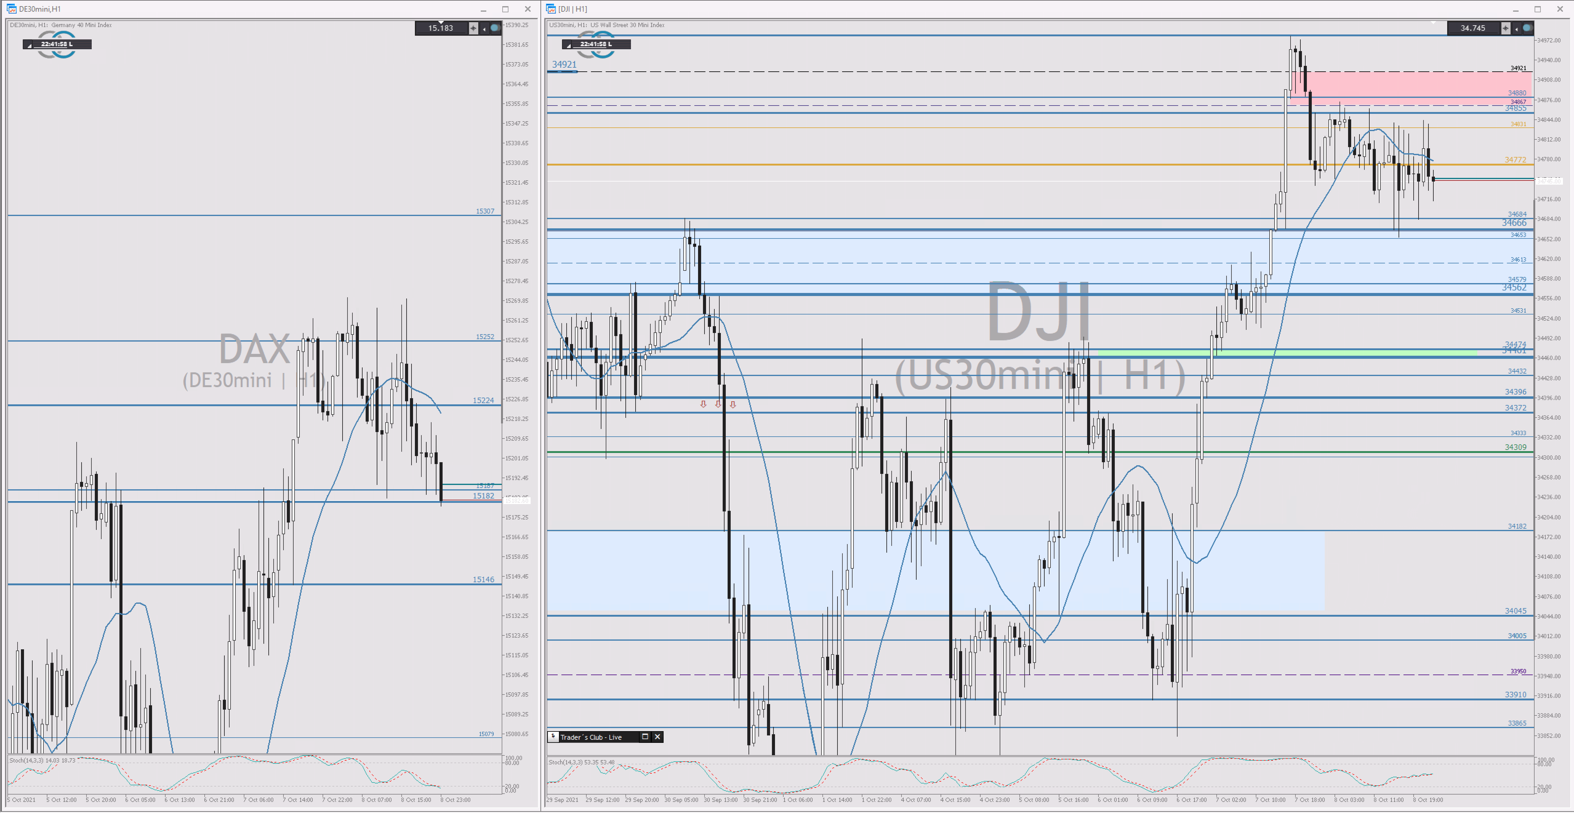Click the third red down-arrow marker on DJI chart
Image resolution: width=1574 pixels, height=813 pixels.
click(733, 404)
